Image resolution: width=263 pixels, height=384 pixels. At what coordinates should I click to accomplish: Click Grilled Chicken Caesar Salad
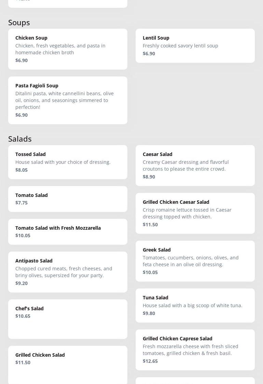(x=195, y=213)
